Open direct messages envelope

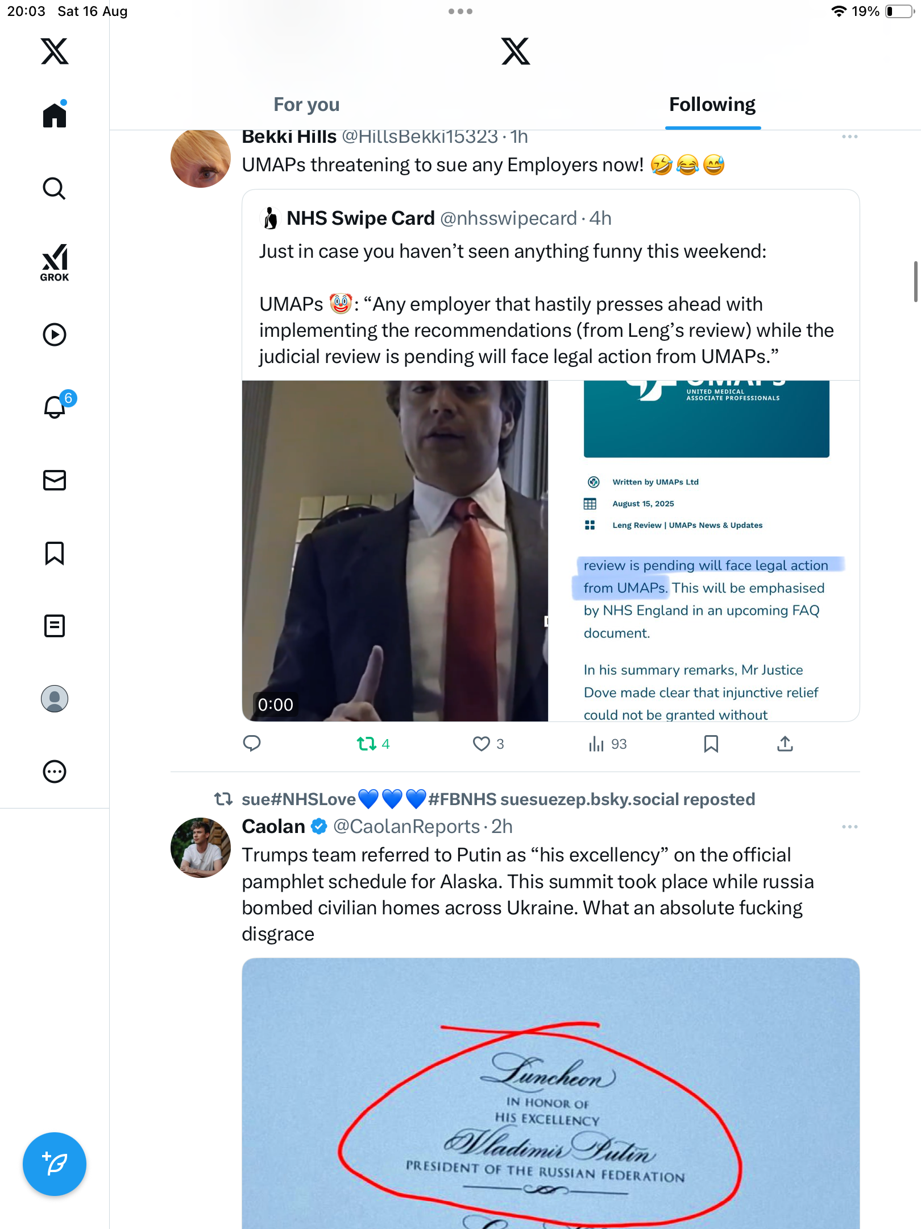(55, 480)
